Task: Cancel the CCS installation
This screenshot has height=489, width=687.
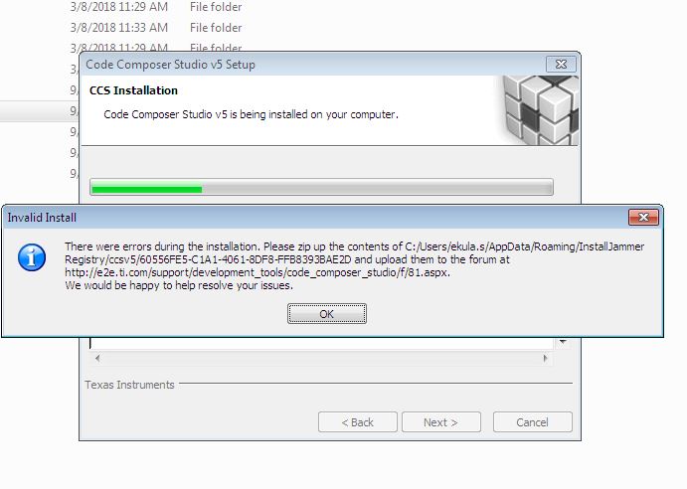Action: 532,422
